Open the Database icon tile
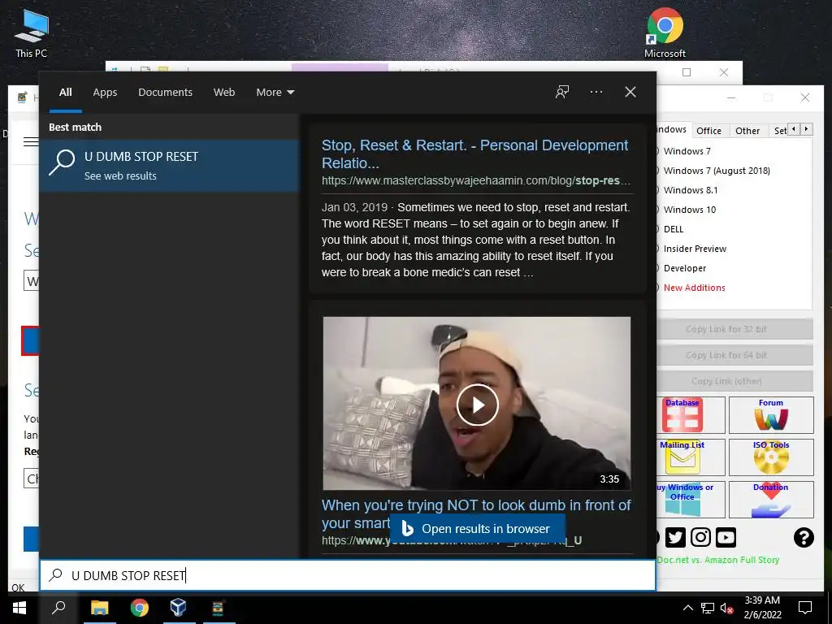 pyautogui.click(x=690, y=415)
